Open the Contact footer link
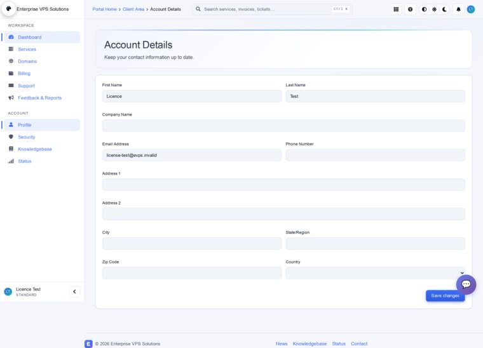This screenshot has width=483, height=348. [359, 344]
